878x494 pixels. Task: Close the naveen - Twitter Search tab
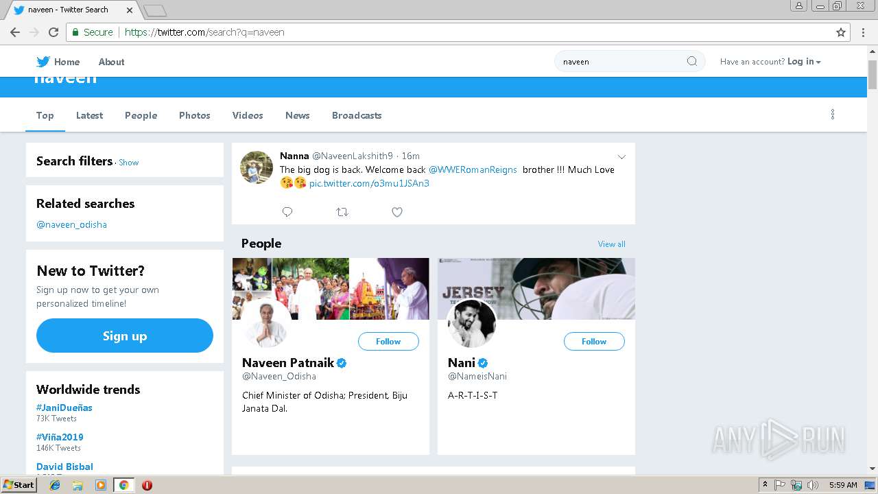(x=130, y=10)
